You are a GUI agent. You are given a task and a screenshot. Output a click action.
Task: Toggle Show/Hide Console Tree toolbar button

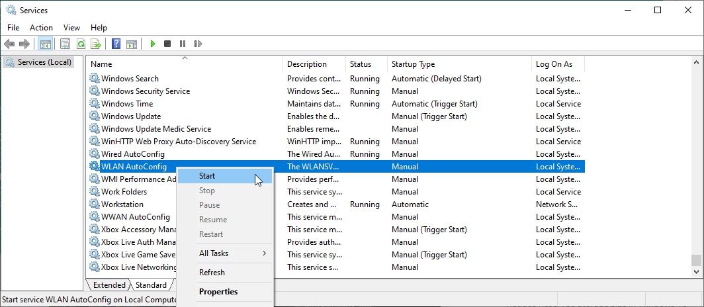45,44
